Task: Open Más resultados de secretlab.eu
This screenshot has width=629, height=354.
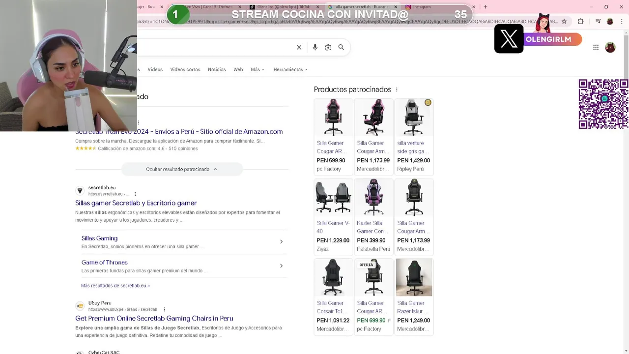Action: (x=115, y=285)
